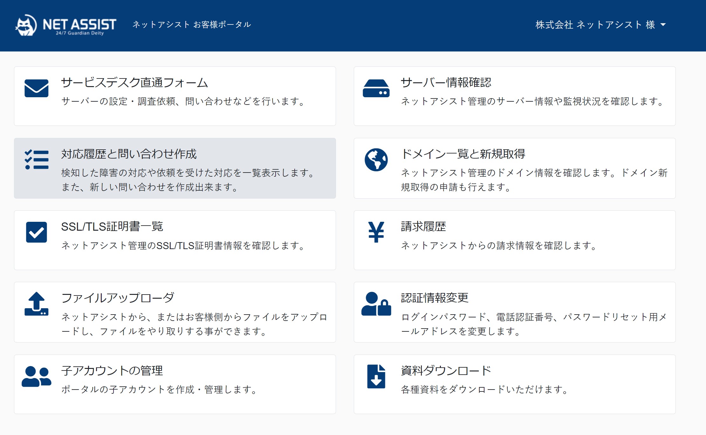
Task: Click description ネットアシストからの請求情報を確認します
Action: tap(499, 246)
